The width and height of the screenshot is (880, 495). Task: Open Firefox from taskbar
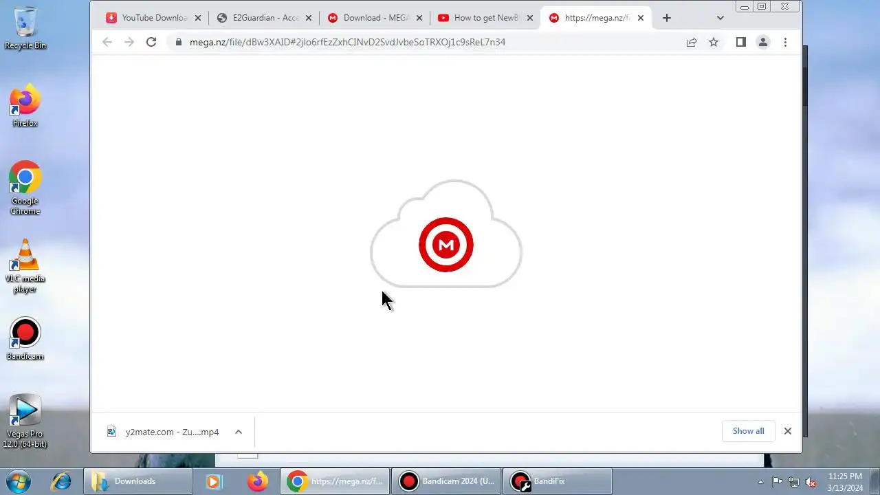tap(258, 481)
